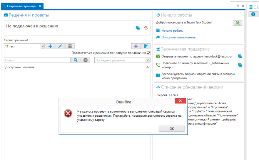Edit the solution server with pencil icon
The image size is (259, 160).
click(x=60, y=46)
